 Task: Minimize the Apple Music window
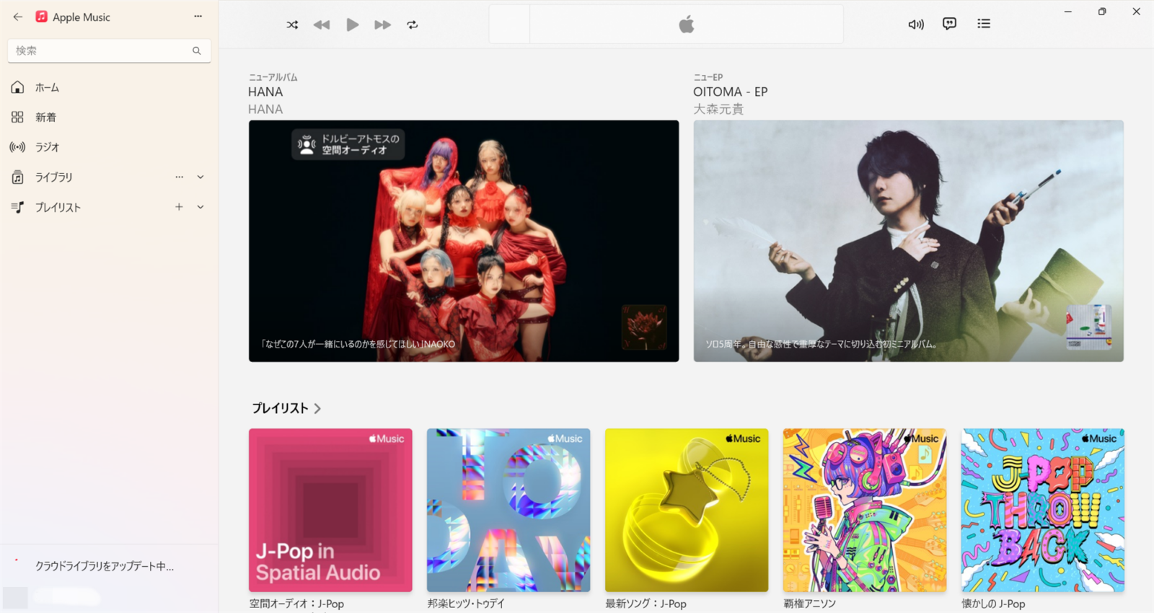pos(1068,12)
